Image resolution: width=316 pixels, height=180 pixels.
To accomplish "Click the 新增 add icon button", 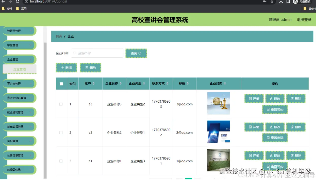I will click(x=66, y=67).
